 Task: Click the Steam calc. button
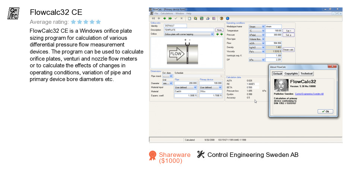[289, 50]
